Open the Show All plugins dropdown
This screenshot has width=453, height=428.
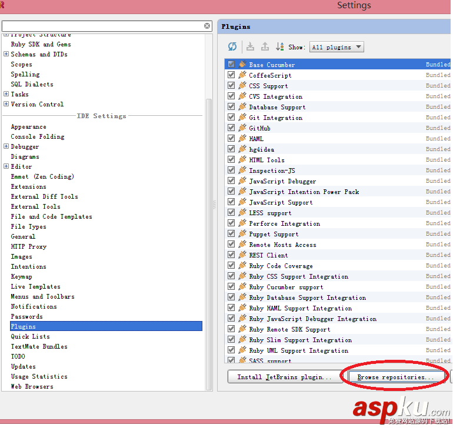pyautogui.click(x=337, y=47)
